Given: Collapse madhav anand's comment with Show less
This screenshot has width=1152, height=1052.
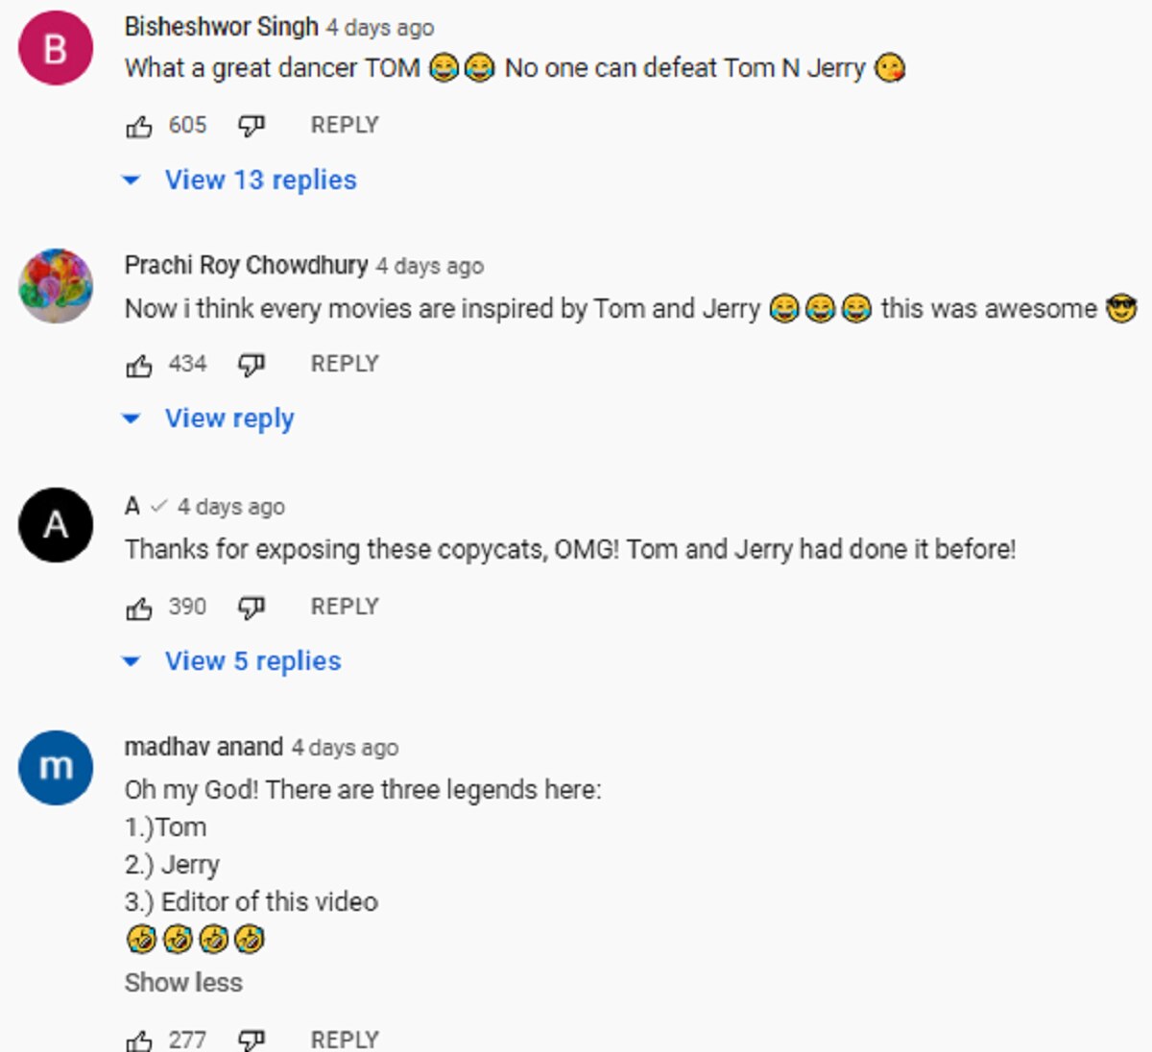Looking at the screenshot, I should point(183,983).
